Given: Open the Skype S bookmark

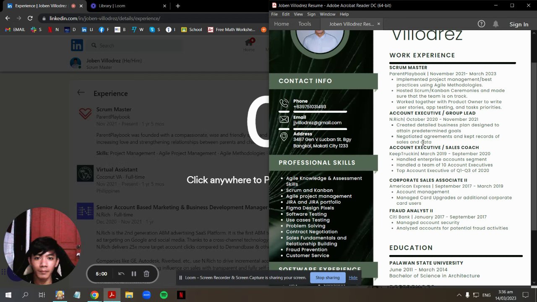Looking at the screenshot, I should (155, 29).
